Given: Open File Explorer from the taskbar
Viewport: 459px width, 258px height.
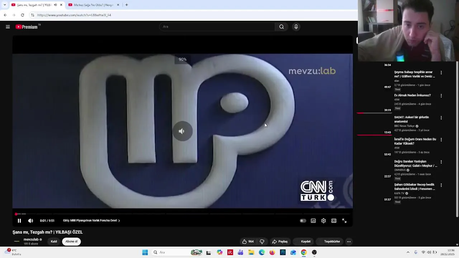Looking at the screenshot, I should point(251,252).
